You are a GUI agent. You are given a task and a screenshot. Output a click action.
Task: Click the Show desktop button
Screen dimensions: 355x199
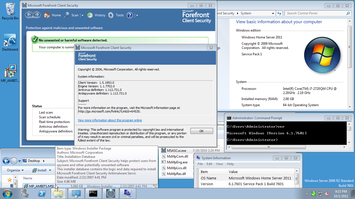pos(353,194)
